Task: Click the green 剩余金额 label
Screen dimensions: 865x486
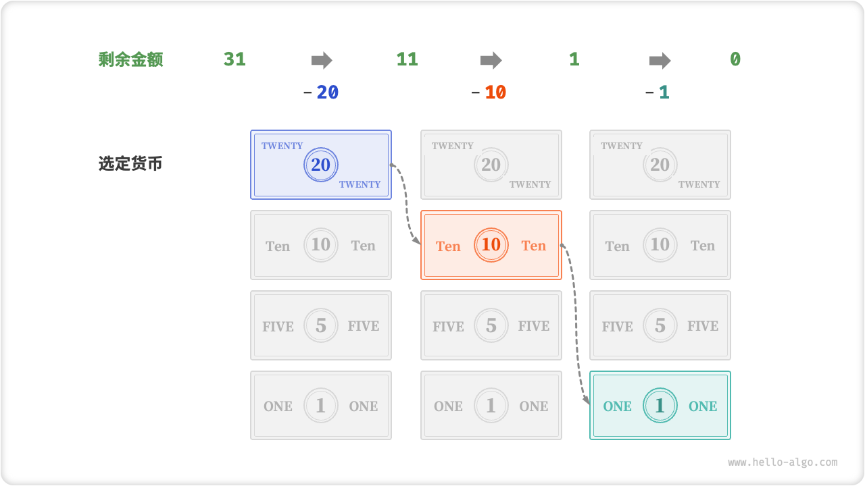Action: point(130,60)
